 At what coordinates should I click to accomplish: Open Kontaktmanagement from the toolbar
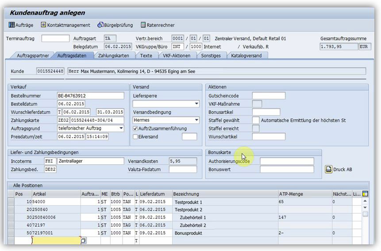pos(43,25)
